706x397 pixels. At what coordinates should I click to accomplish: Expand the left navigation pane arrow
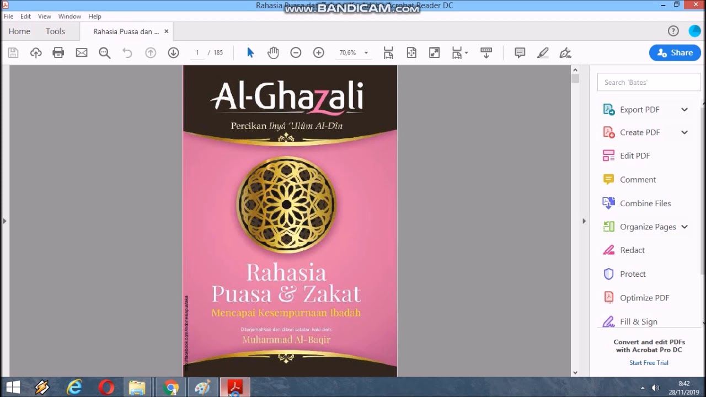pyautogui.click(x=4, y=221)
